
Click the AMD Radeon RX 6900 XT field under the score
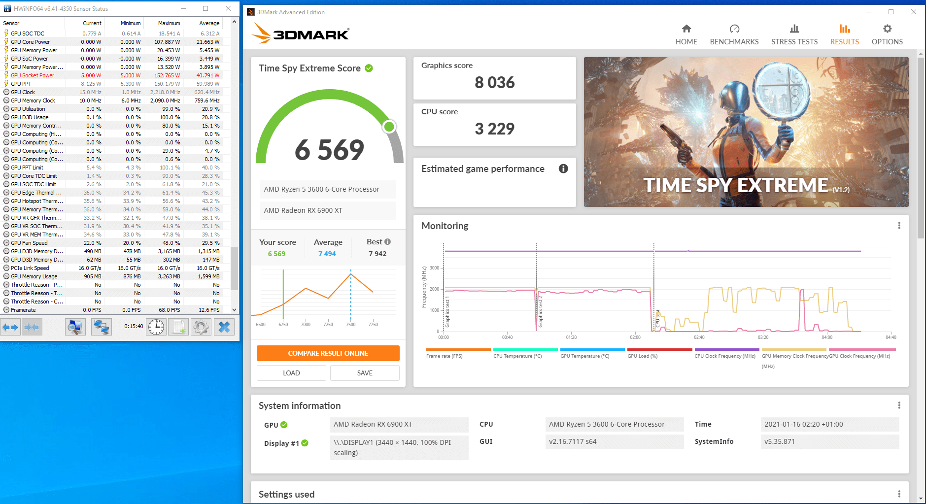click(x=328, y=210)
